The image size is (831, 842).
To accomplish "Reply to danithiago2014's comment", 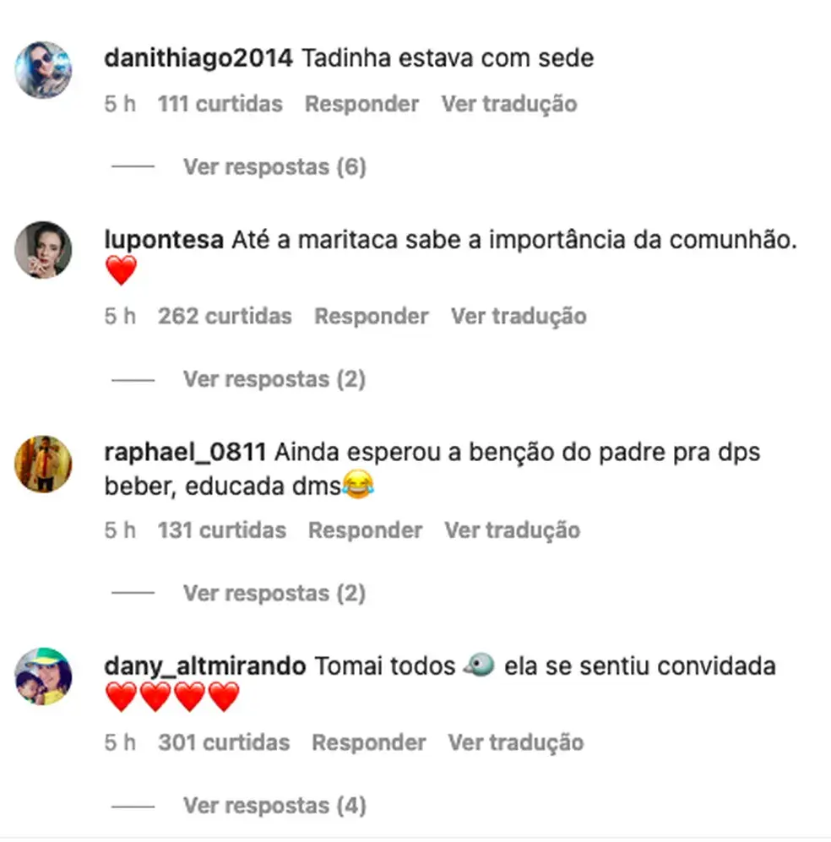I will [x=361, y=104].
